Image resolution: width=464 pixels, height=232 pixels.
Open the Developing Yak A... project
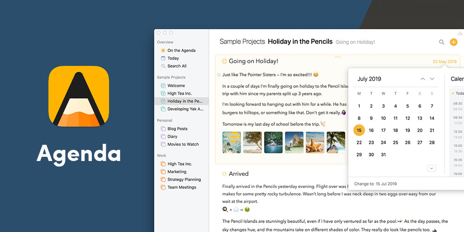(186, 109)
